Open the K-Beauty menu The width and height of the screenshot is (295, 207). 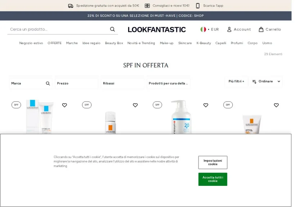tap(204, 43)
